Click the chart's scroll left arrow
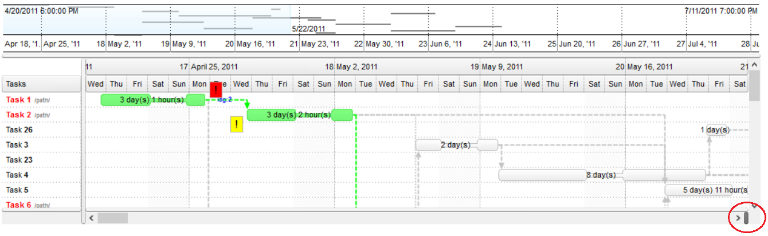This screenshot has width=768, height=236. click(x=91, y=218)
